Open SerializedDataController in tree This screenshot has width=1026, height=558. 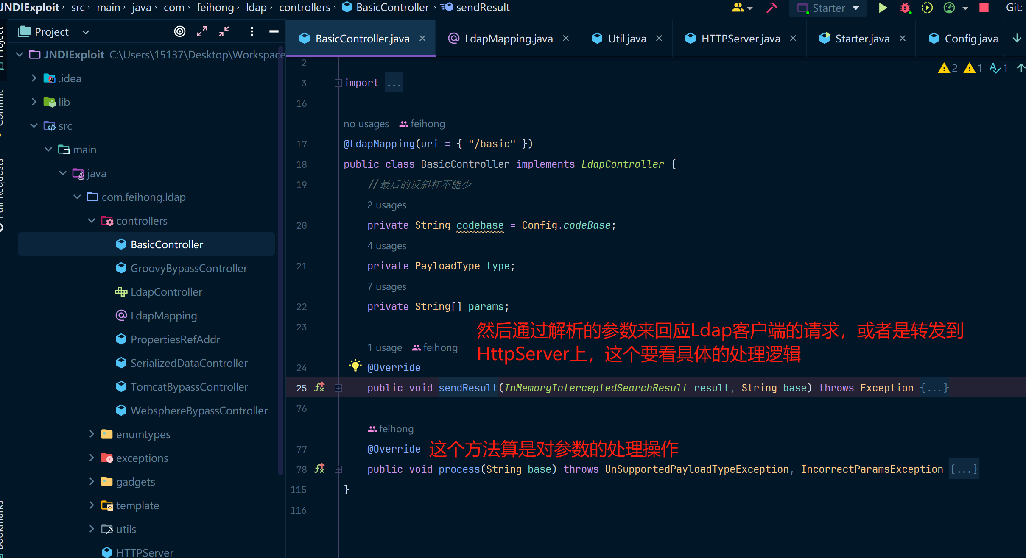(x=189, y=363)
